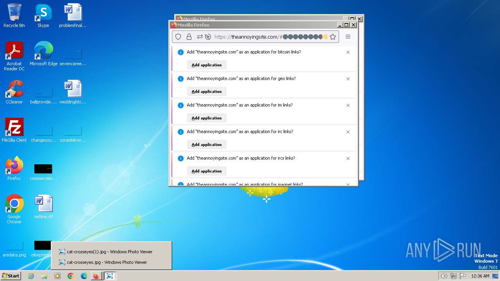This screenshot has width=500, height=281.
Task: Add application for ircs links
Action: (207, 171)
